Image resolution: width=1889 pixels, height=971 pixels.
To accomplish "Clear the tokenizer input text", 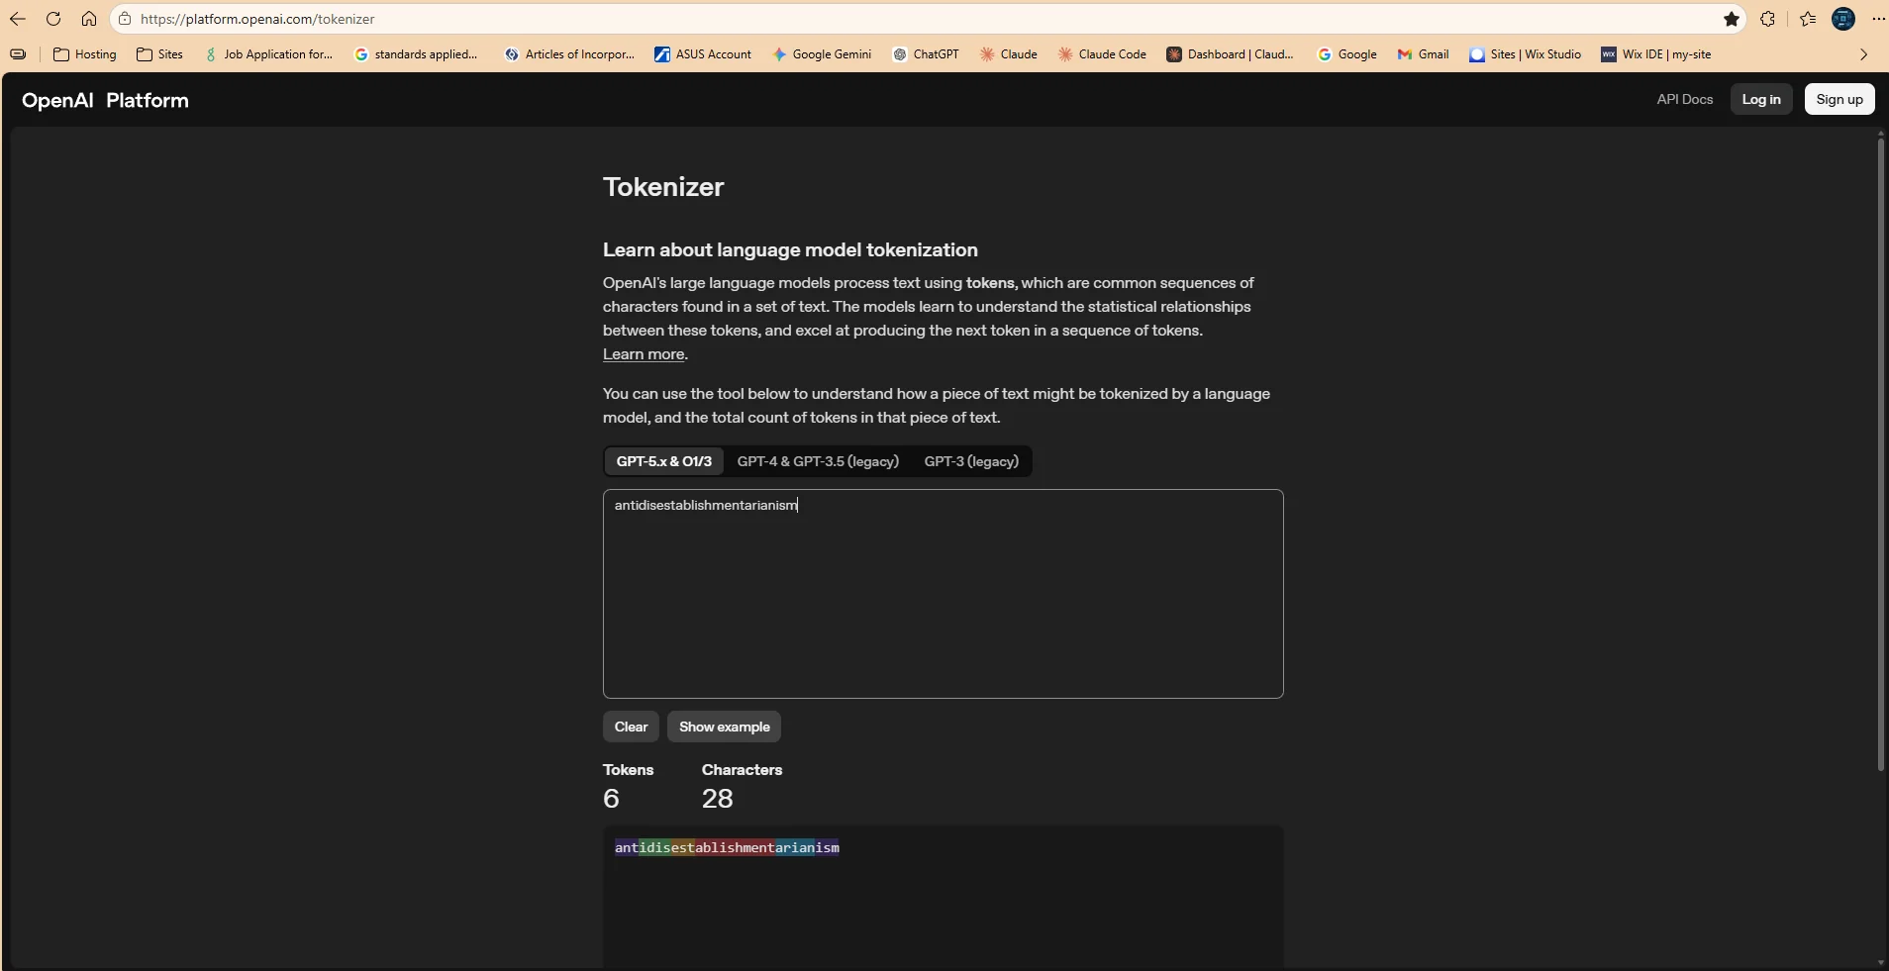I will tap(631, 727).
